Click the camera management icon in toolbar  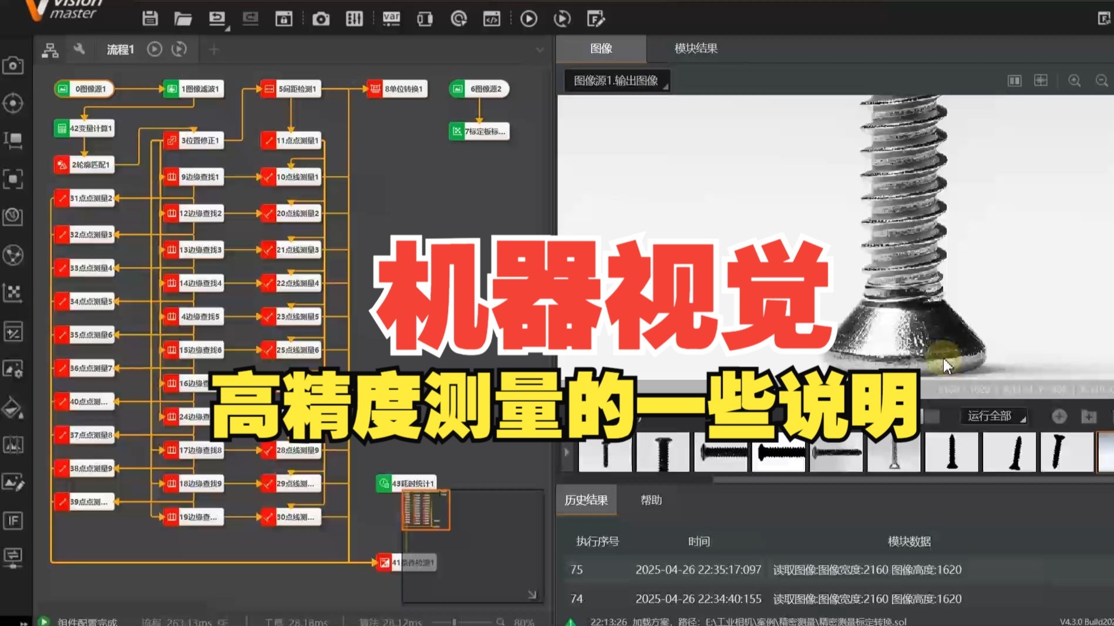[x=321, y=19]
